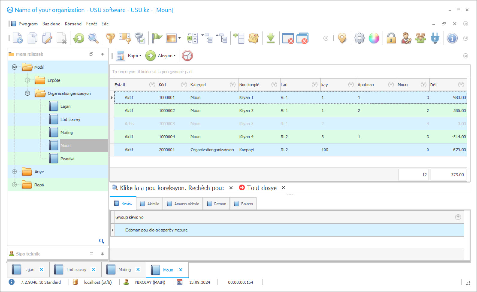
Task: Open the Pwogram menu
Action: click(28, 24)
